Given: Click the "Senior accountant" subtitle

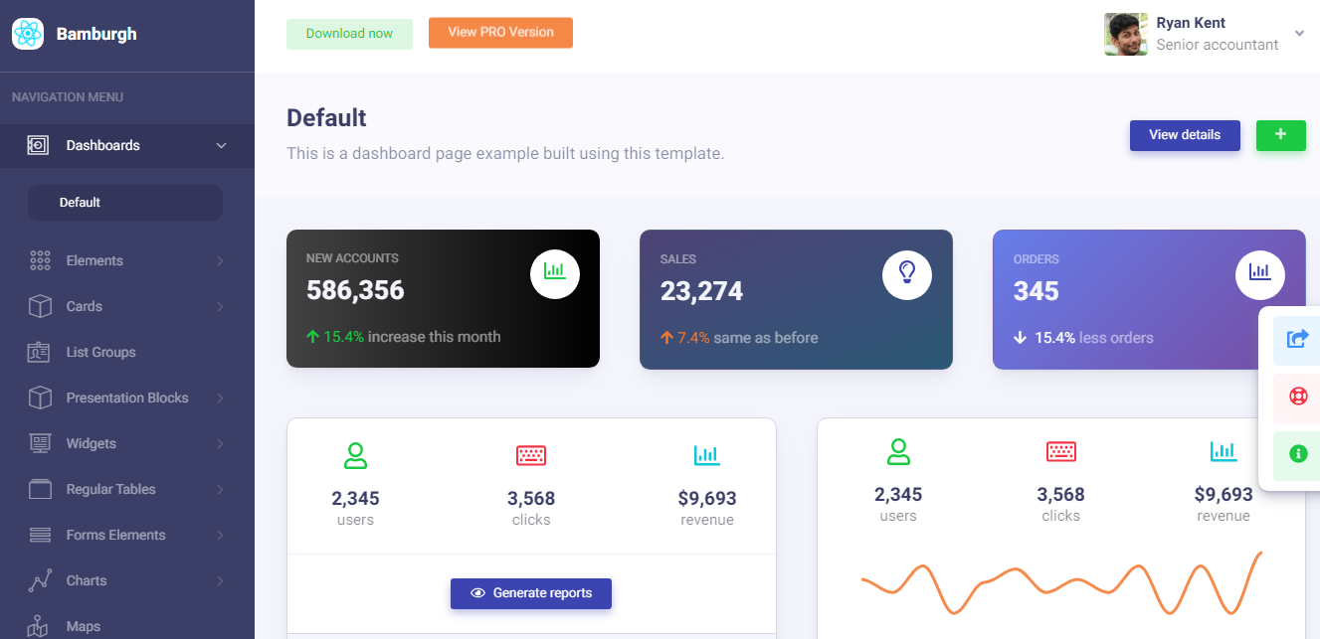Looking at the screenshot, I should point(1218,45).
